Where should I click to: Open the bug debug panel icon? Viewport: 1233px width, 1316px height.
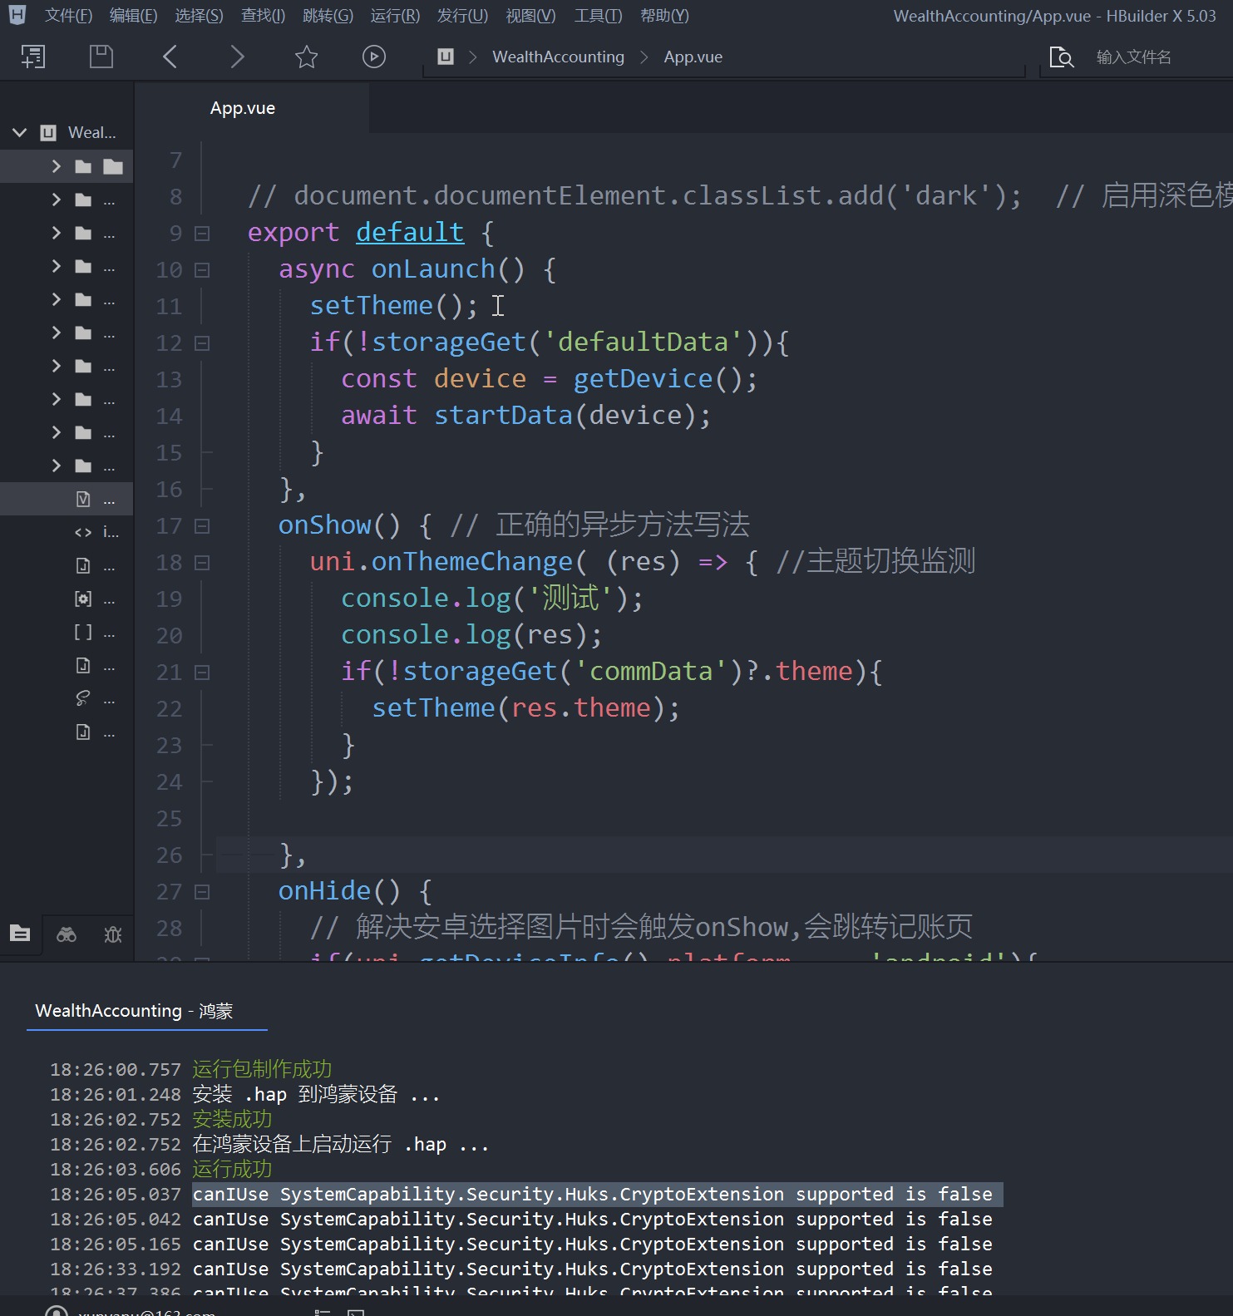(113, 934)
